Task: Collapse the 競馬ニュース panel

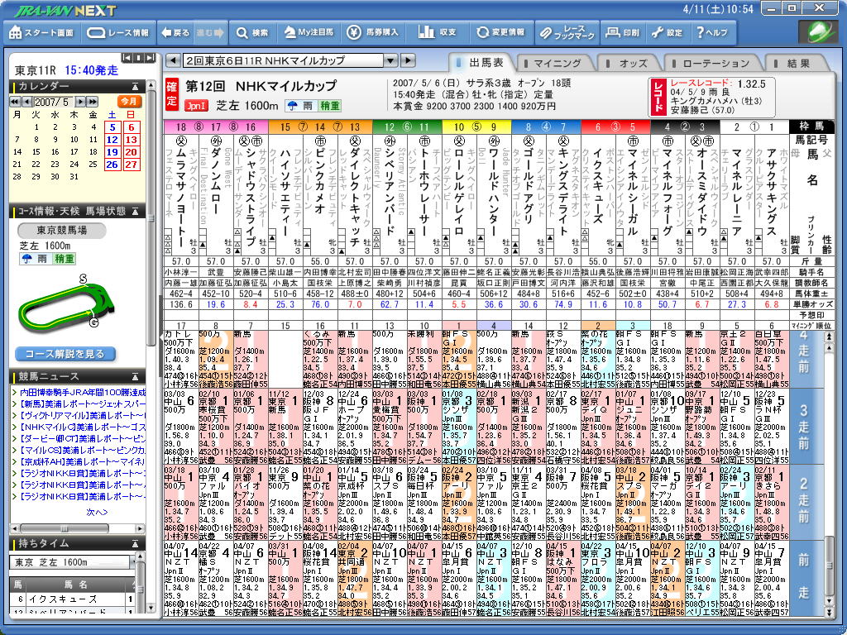Action: point(136,377)
